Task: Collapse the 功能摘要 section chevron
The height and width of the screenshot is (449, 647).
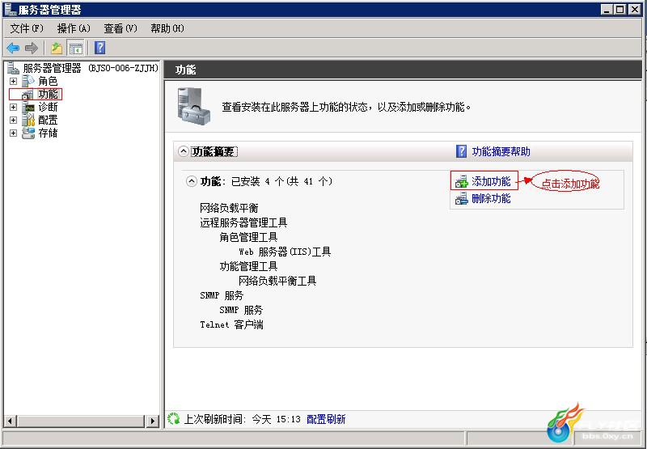Action: (x=184, y=151)
